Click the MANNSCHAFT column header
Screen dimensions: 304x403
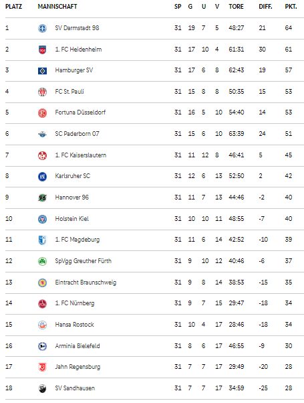57,7
